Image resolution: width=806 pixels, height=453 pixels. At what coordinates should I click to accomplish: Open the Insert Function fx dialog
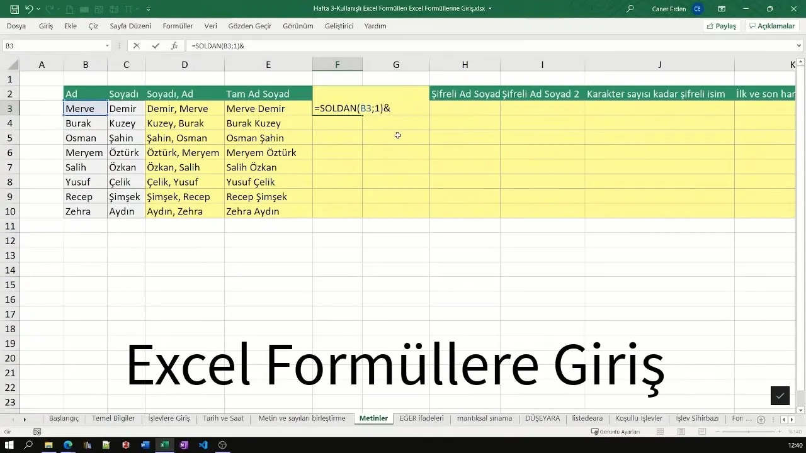tap(174, 46)
